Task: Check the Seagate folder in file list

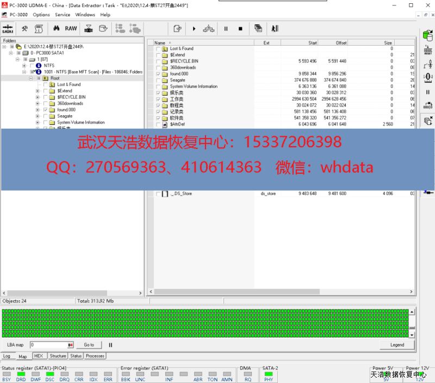Action: [158, 80]
